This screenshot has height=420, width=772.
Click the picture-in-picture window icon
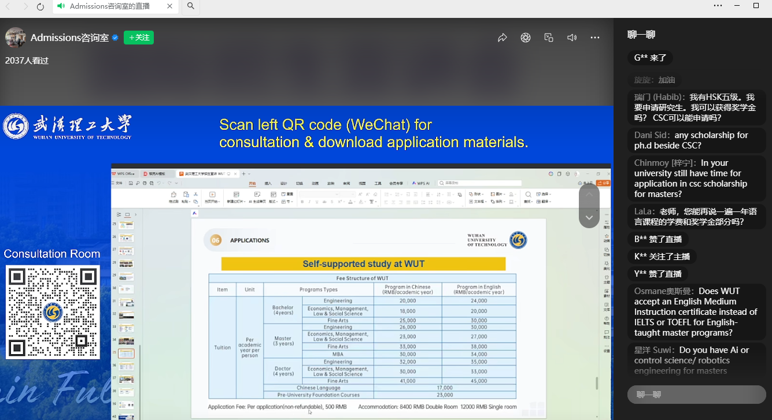pyautogui.click(x=549, y=38)
